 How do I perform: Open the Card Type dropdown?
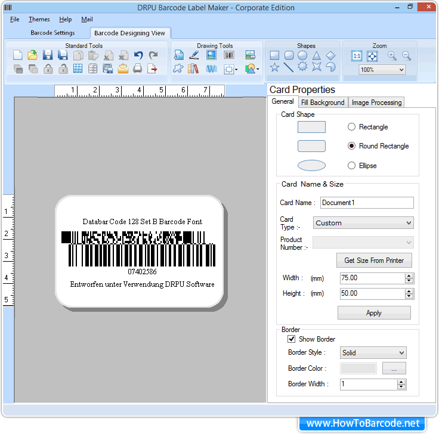(x=363, y=223)
